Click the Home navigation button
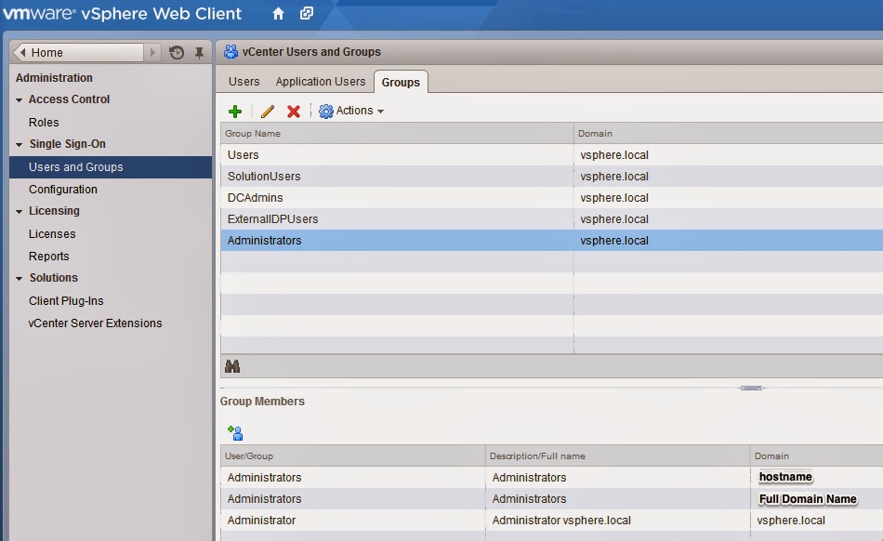Viewport: 883px width, 541px height. click(x=78, y=52)
